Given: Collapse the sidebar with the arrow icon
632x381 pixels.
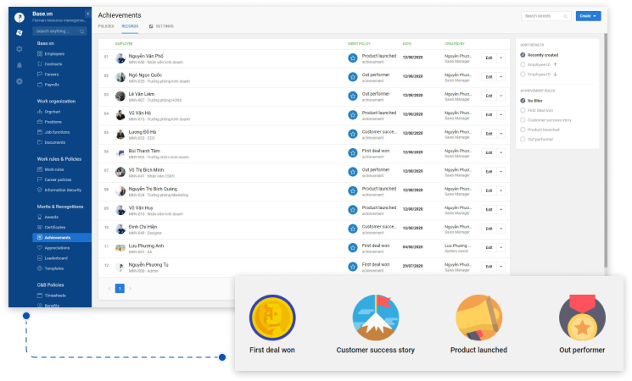Looking at the screenshot, I should pyautogui.click(x=88, y=14).
